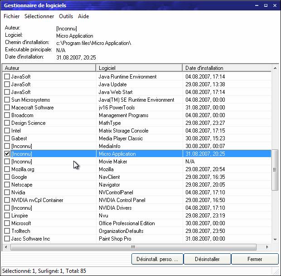
Task: Check the Intel row checkbox
Action: coord(7,131)
